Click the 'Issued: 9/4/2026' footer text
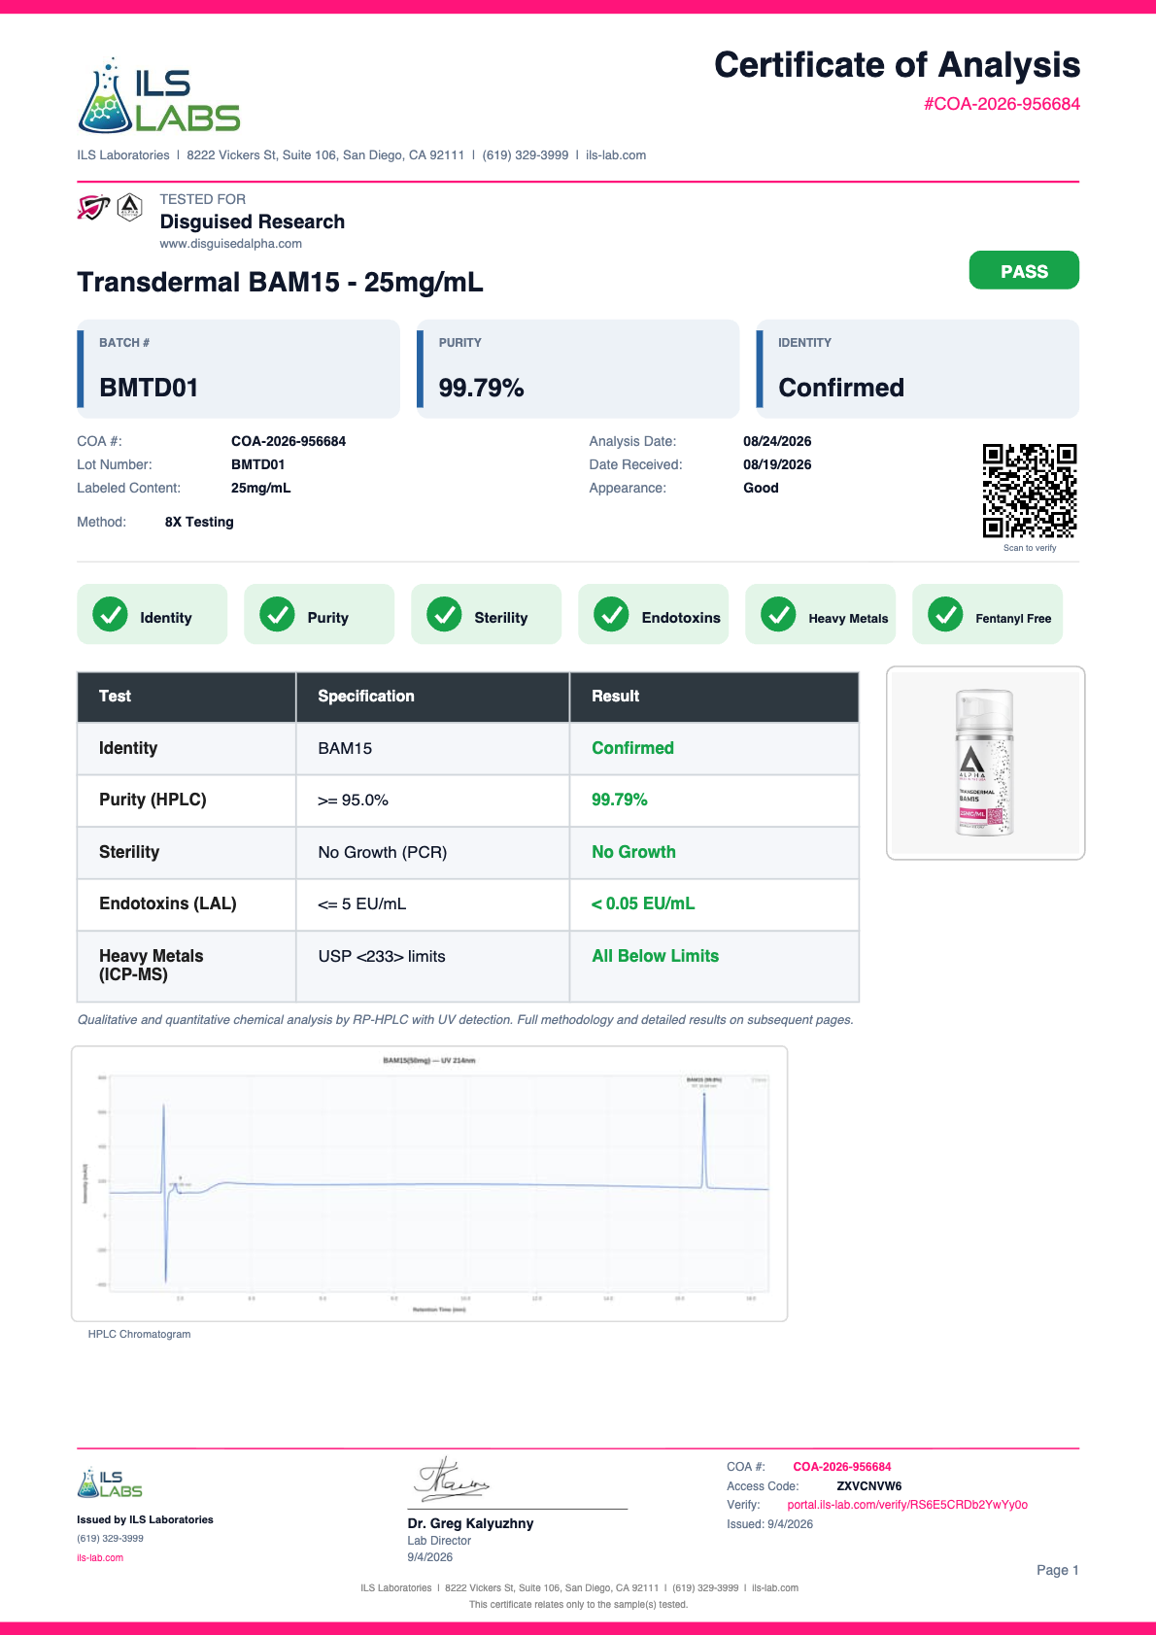Viewport: 1156px width, 1635px height. (769, 1524)
